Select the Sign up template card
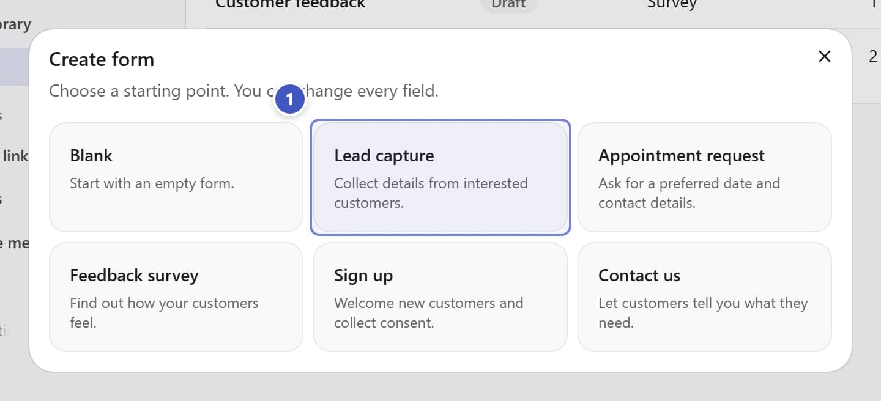The height and width of the screenshot is (401, 881). [x=441, y=297]
